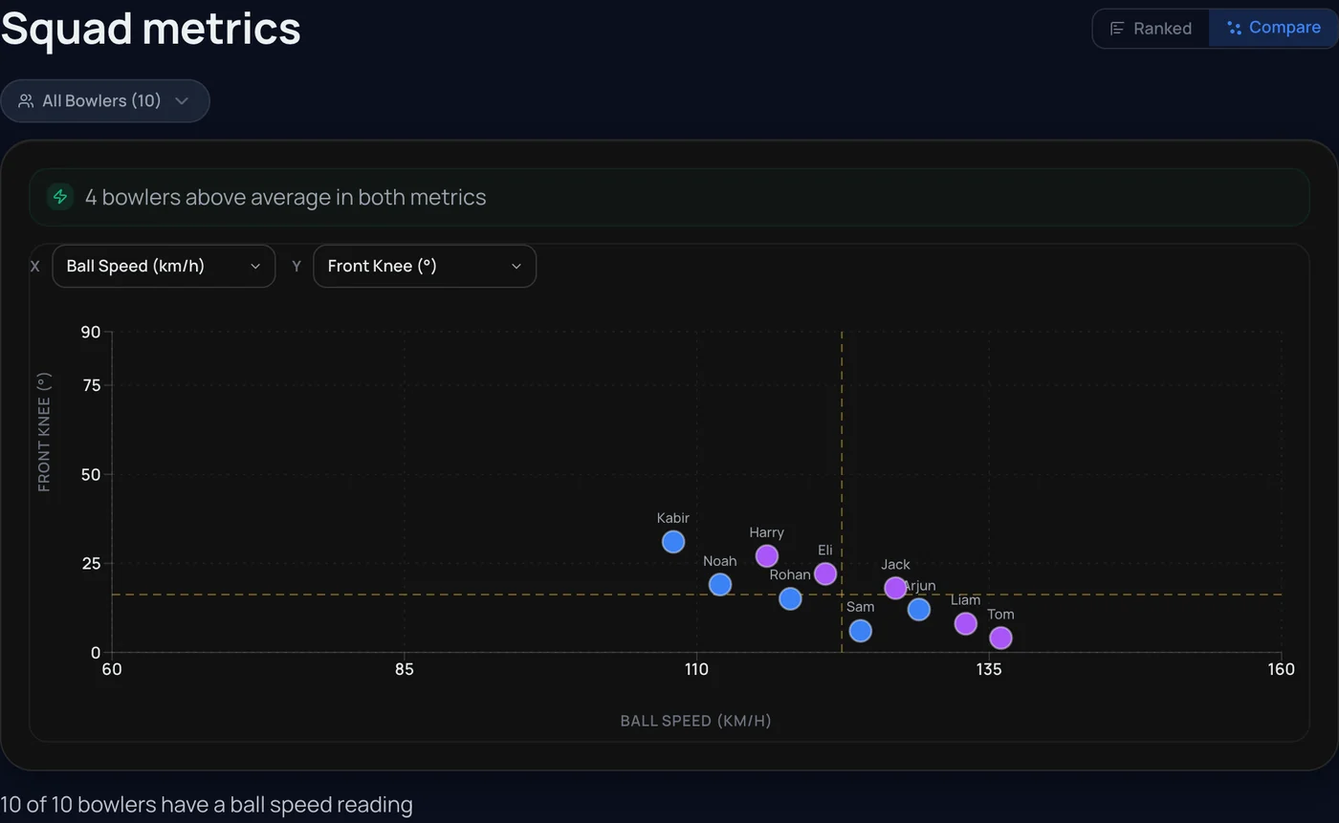The image size is (1339, 823).
Task: Open the X axis Ball Speed dropdown
Action: coord(164,266)
